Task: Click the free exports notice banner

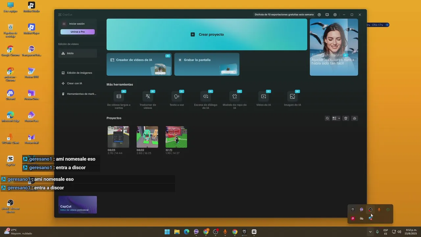Action: click(284, 15)
